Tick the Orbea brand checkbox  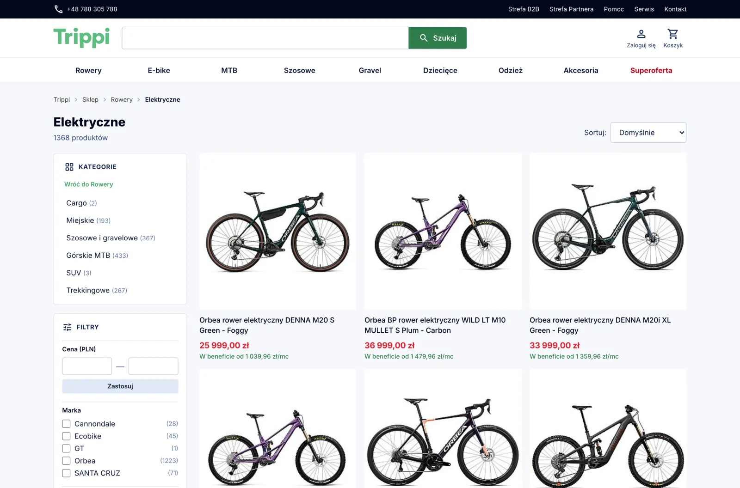pyautogui.click(x=67, y=461)
